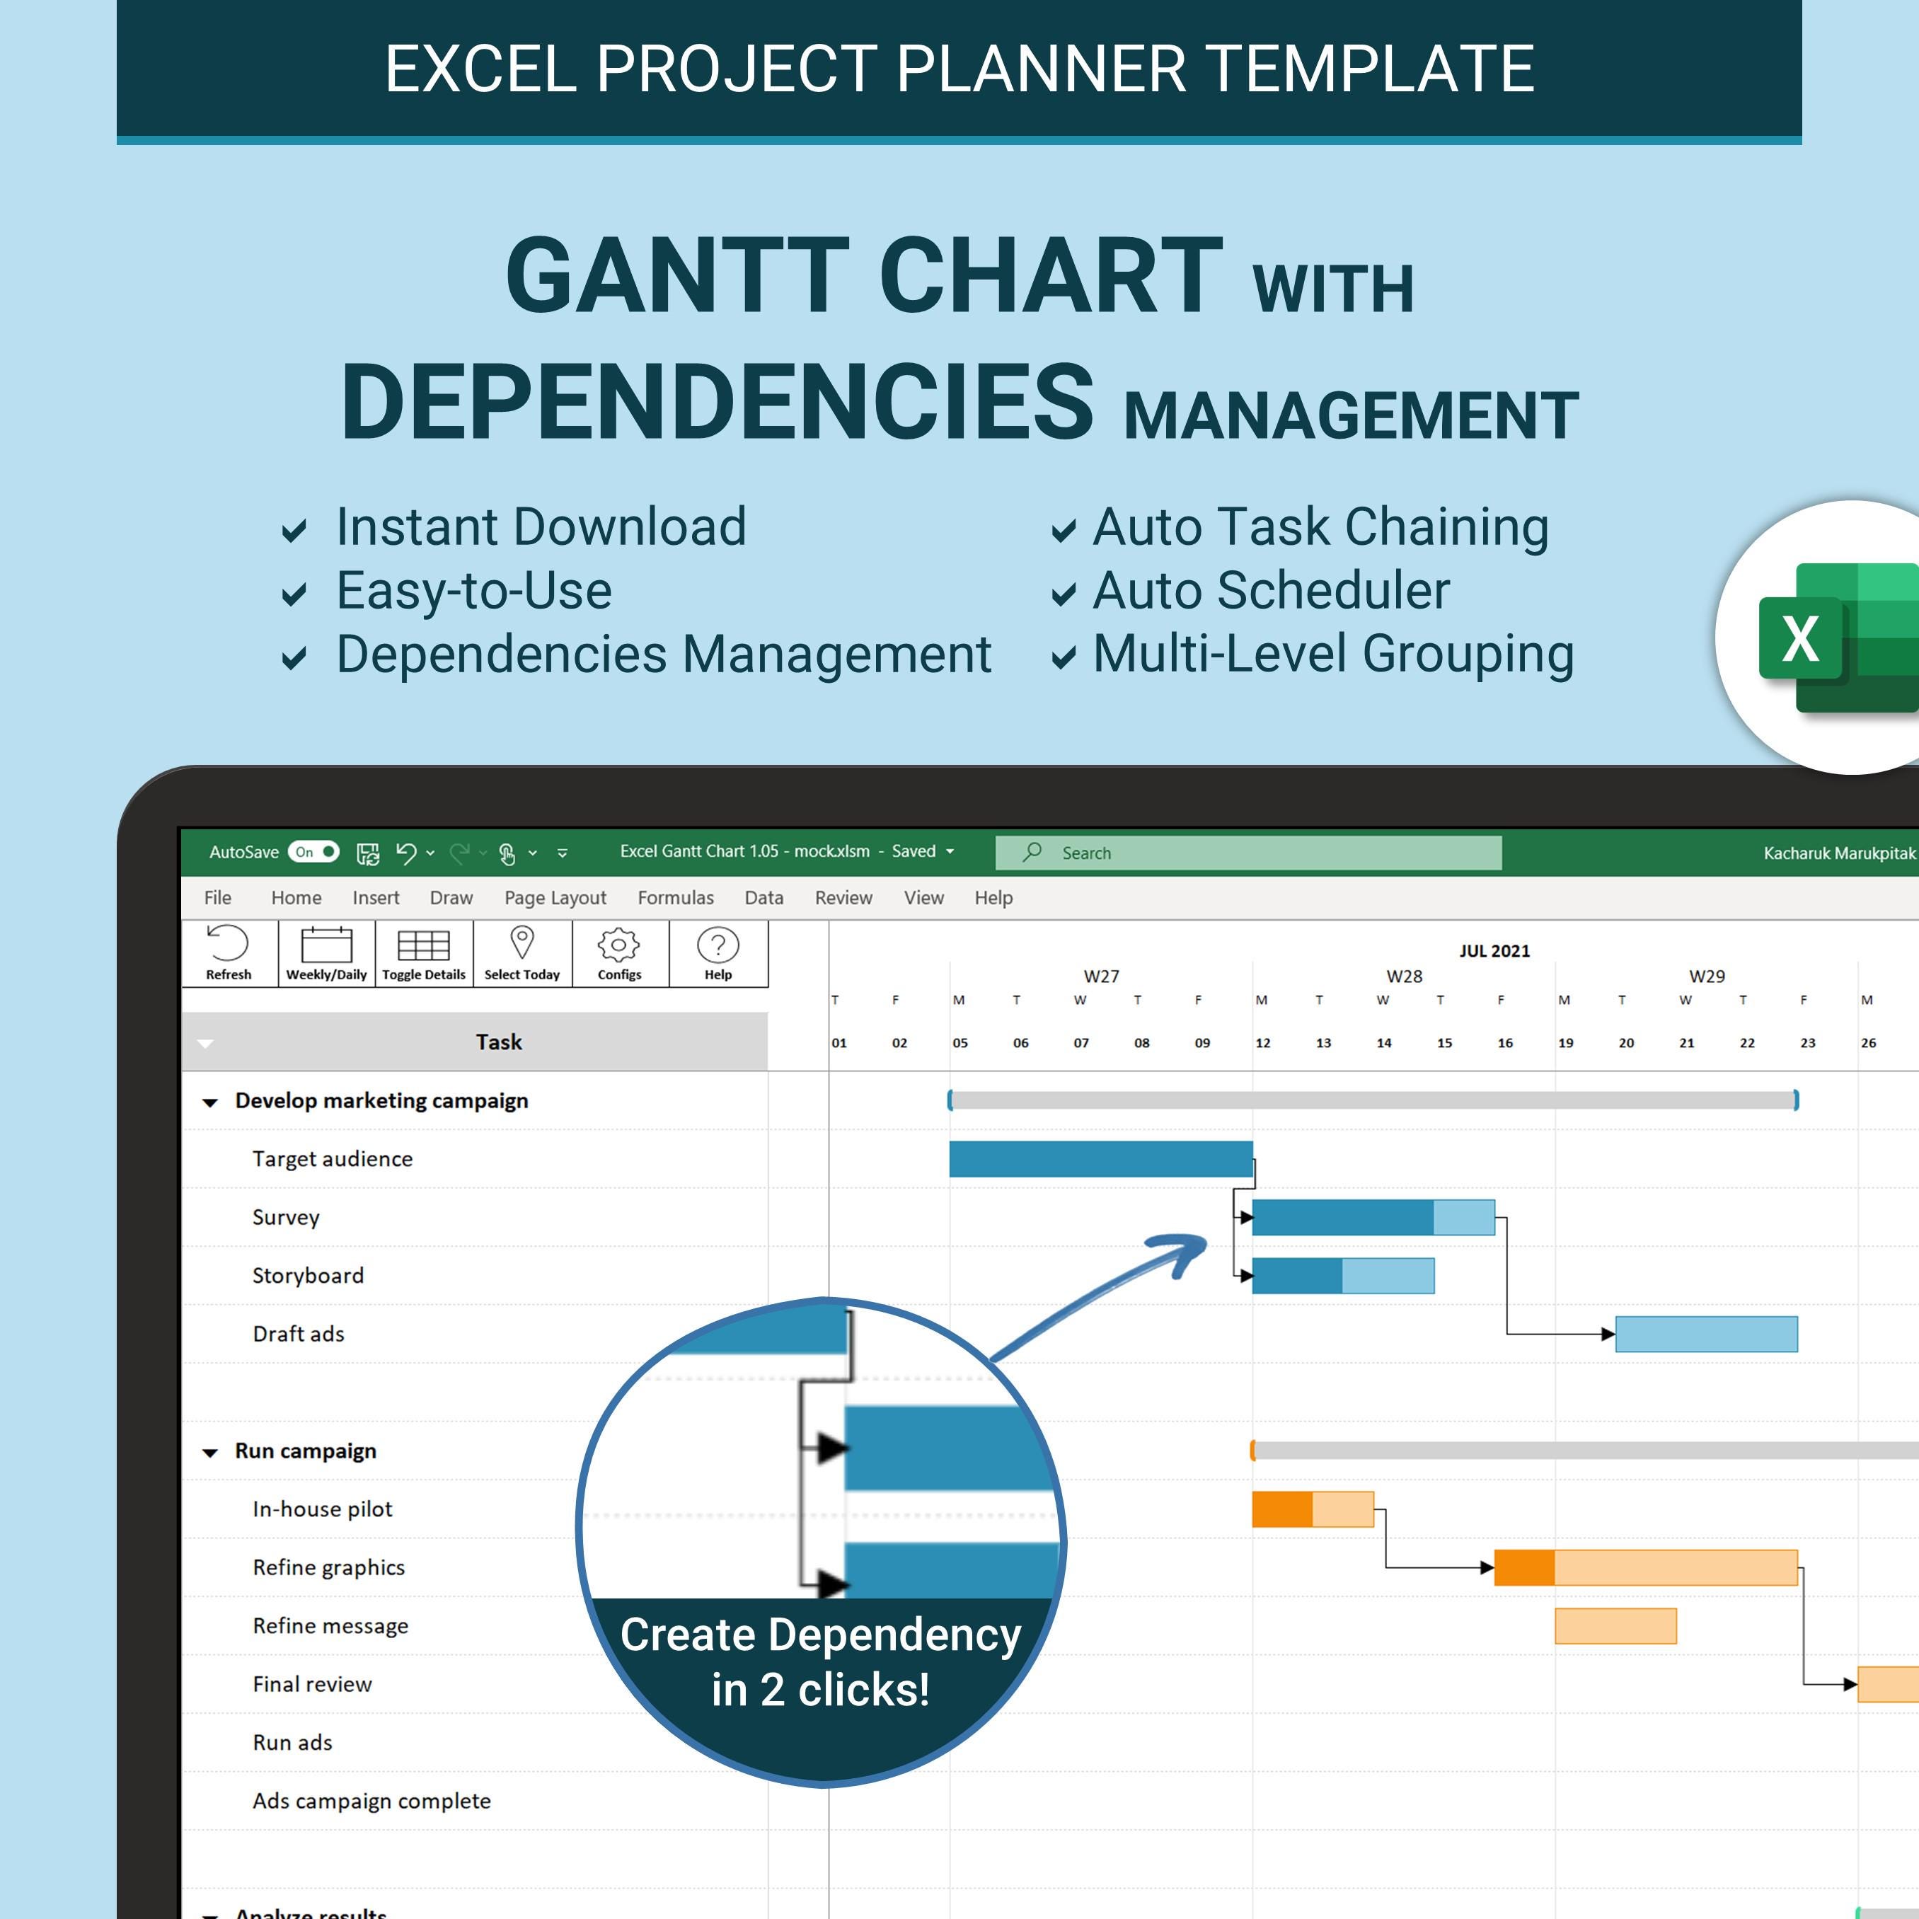Open the Data ribbon tab
The width and height of the screenshot is (1919, 1919).
[x=765, y=898]
